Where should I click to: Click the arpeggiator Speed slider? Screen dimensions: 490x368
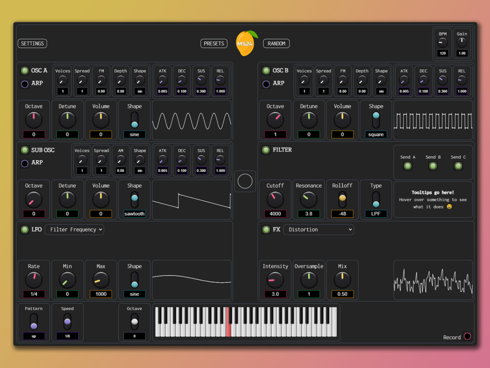coord(67,322)
